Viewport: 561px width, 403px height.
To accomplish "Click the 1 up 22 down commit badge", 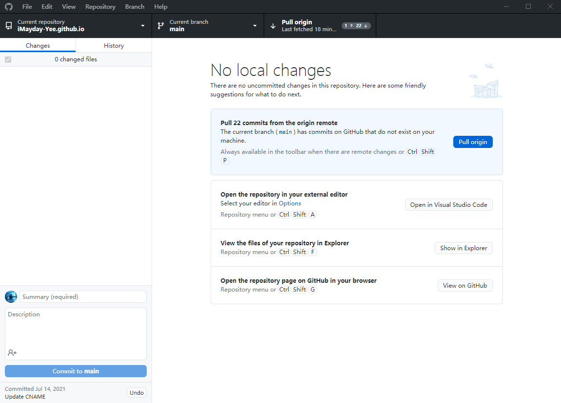I will (x=356, y=26).
